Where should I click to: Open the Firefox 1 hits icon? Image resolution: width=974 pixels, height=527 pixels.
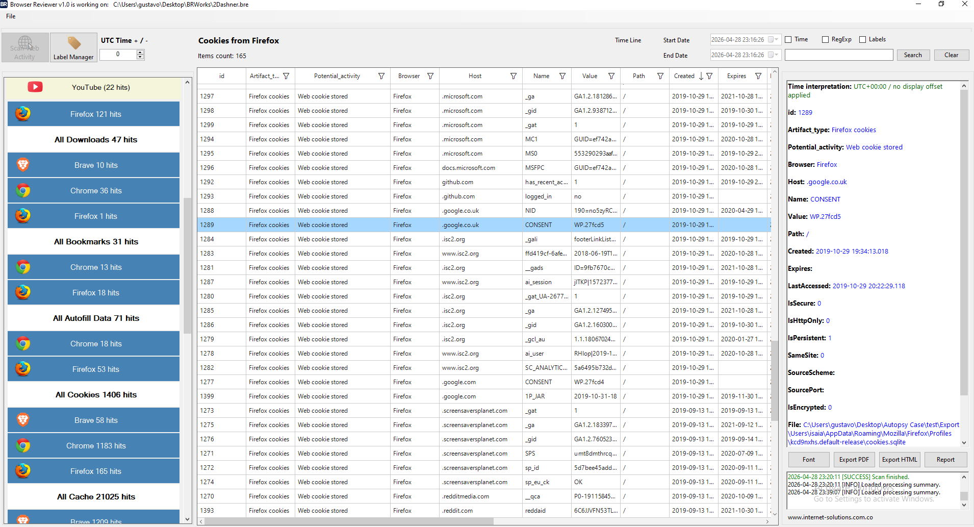coord(22,216)
